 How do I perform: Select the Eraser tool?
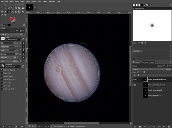(x=9, y=12)
